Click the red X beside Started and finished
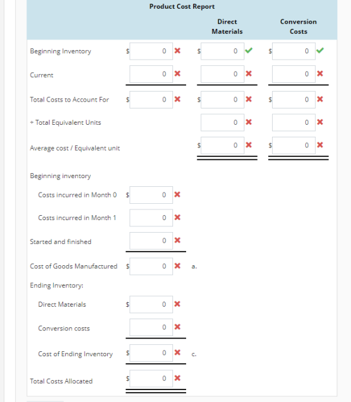 [177, 240]
